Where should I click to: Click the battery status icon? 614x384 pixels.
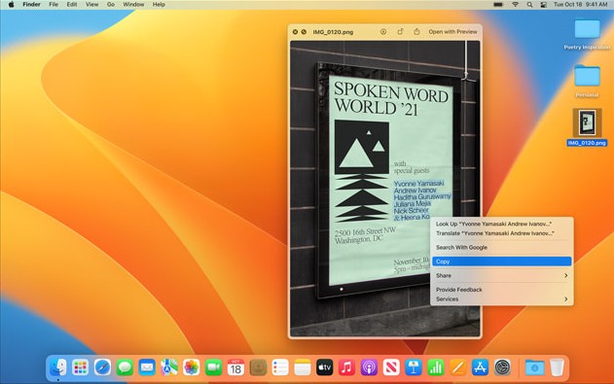click(x=498, y=5)
